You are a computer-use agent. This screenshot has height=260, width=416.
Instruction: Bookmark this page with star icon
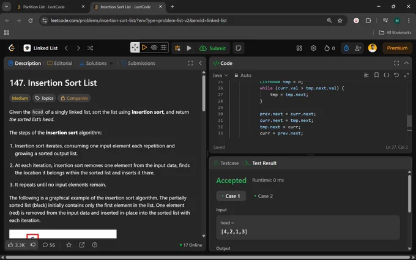coord(340,20)
